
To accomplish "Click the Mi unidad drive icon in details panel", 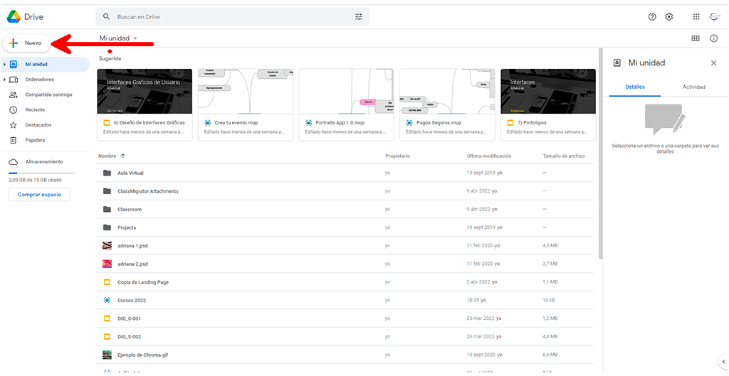I will 617,63.
